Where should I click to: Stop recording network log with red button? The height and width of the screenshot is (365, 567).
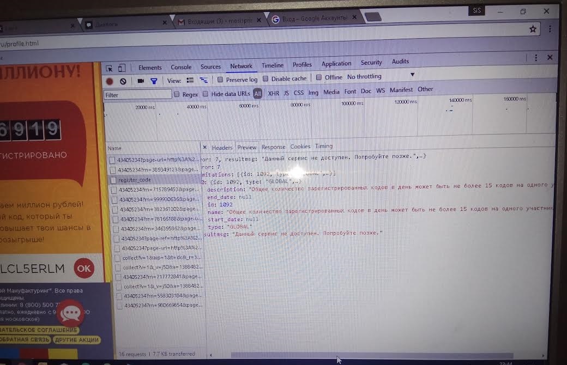tap(110, 81)
